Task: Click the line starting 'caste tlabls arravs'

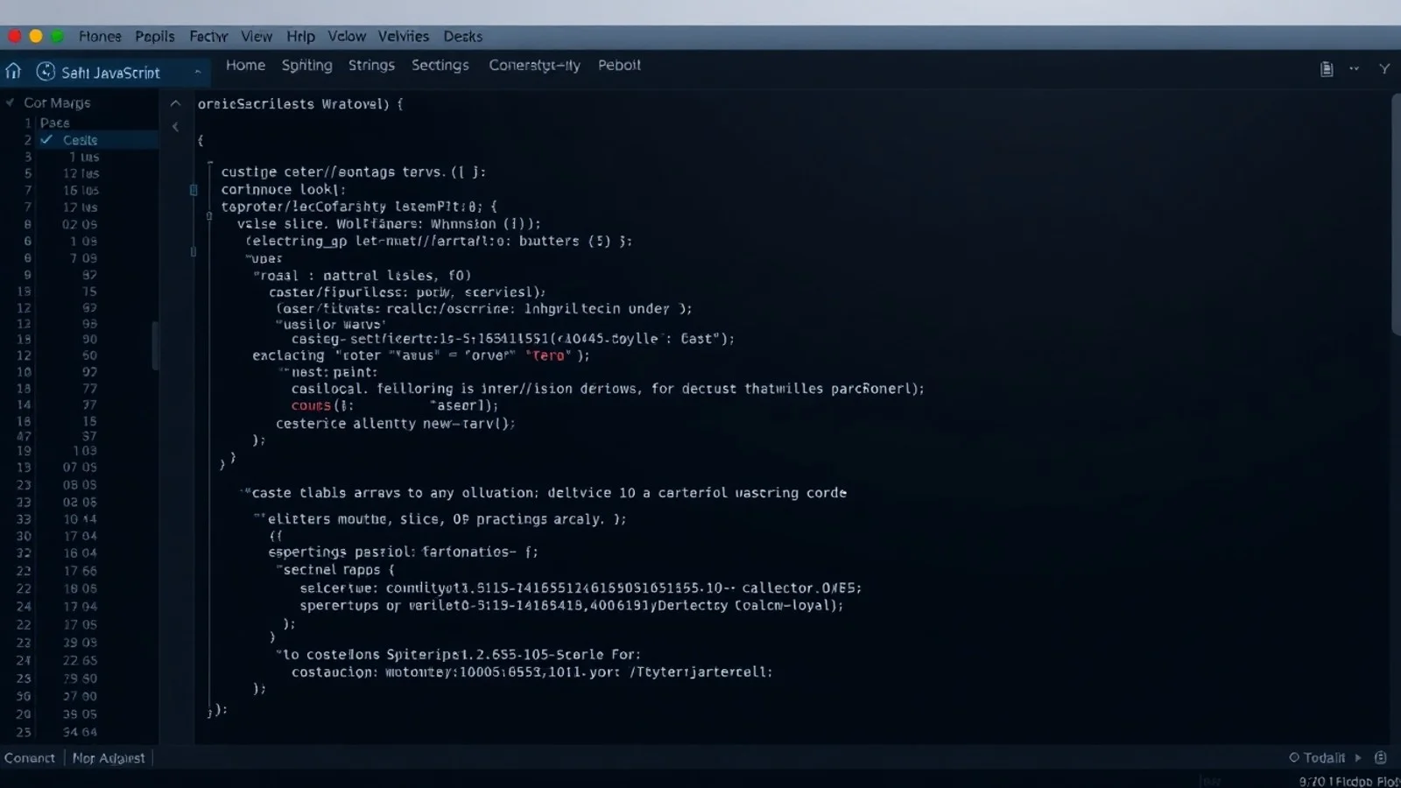Action: (x=546, y=493)
